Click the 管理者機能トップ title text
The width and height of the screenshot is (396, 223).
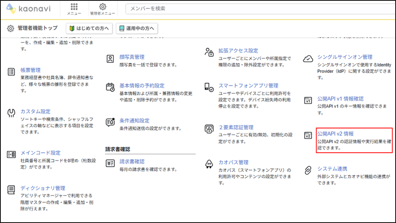pyautogui.click(x=38, y=28)
